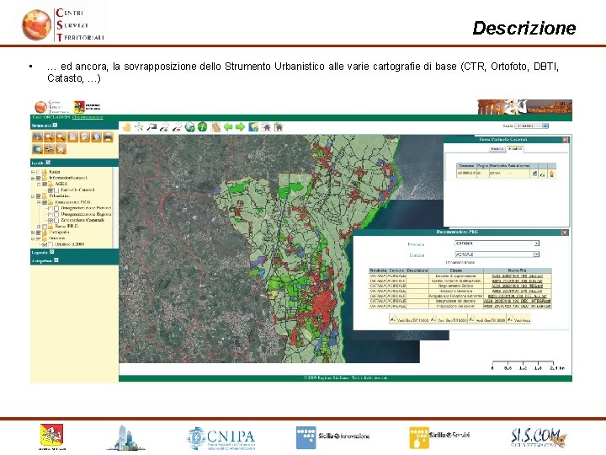Uncheck the Zonizzazione Comunale layer
The height and width of the screenshot is (455, 606).
(x=50, y=220)
